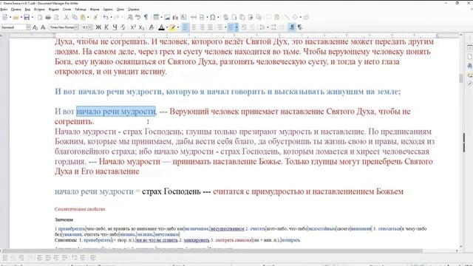
Task: Toggle Bold (Ж) formatting
Action: [98, 27]
